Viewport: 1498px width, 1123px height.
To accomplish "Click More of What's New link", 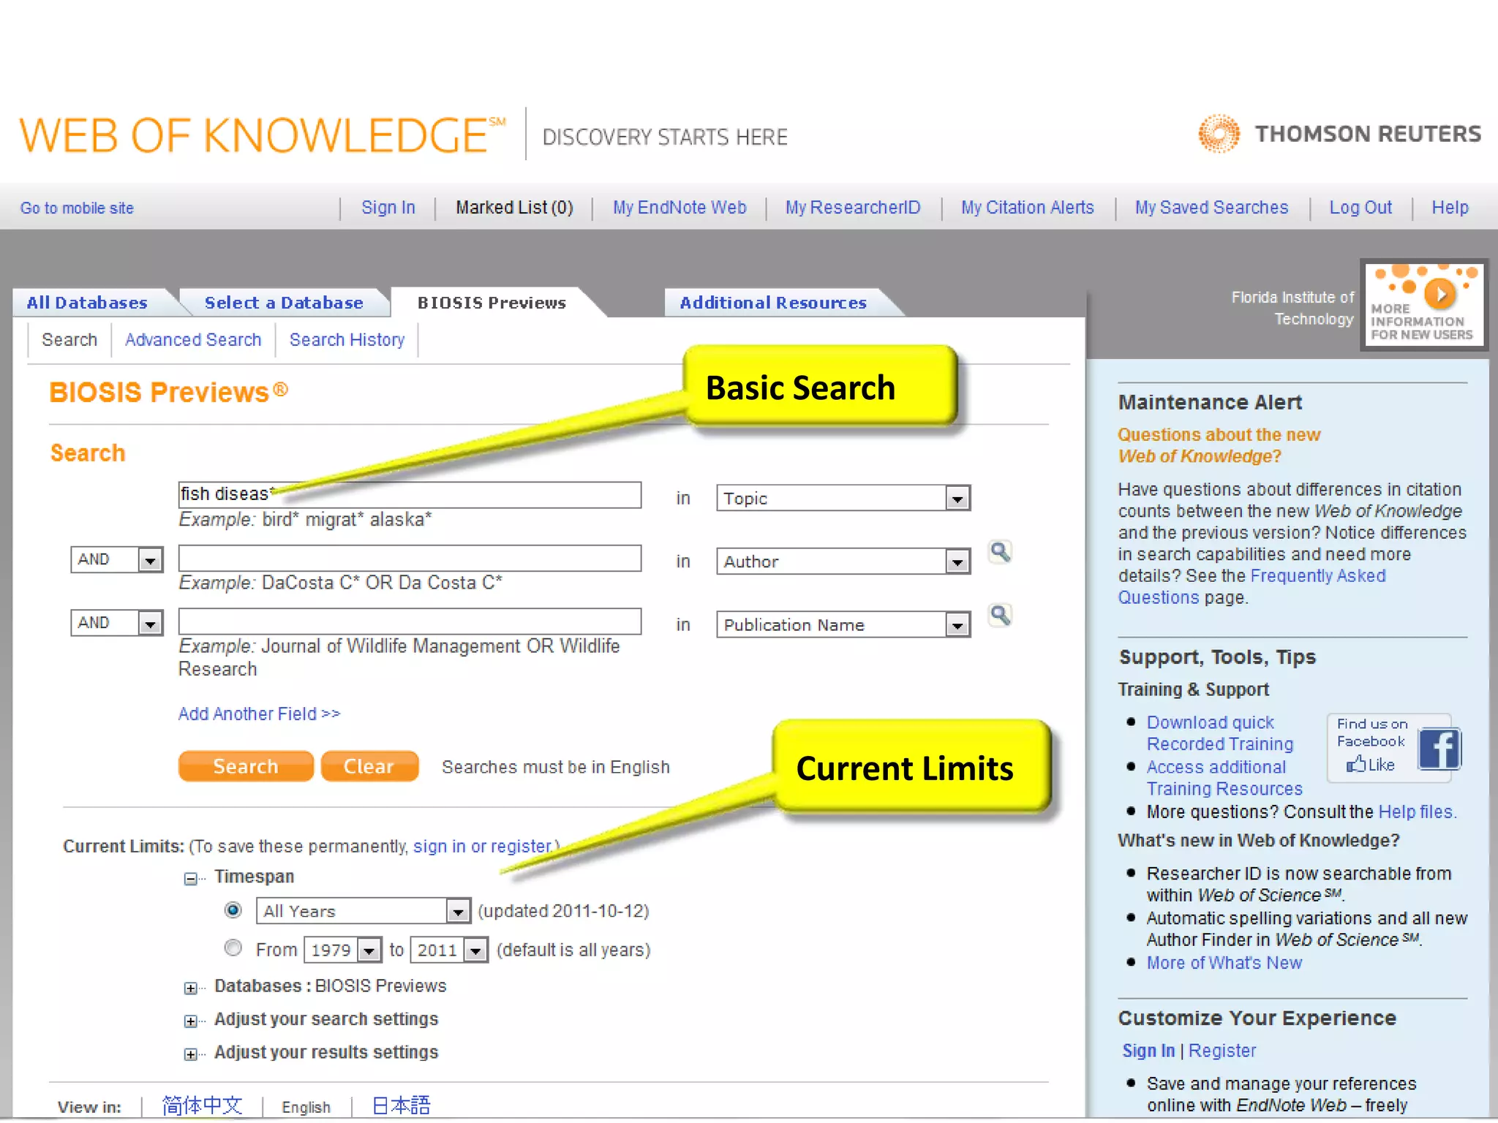I will [1224, 963].
